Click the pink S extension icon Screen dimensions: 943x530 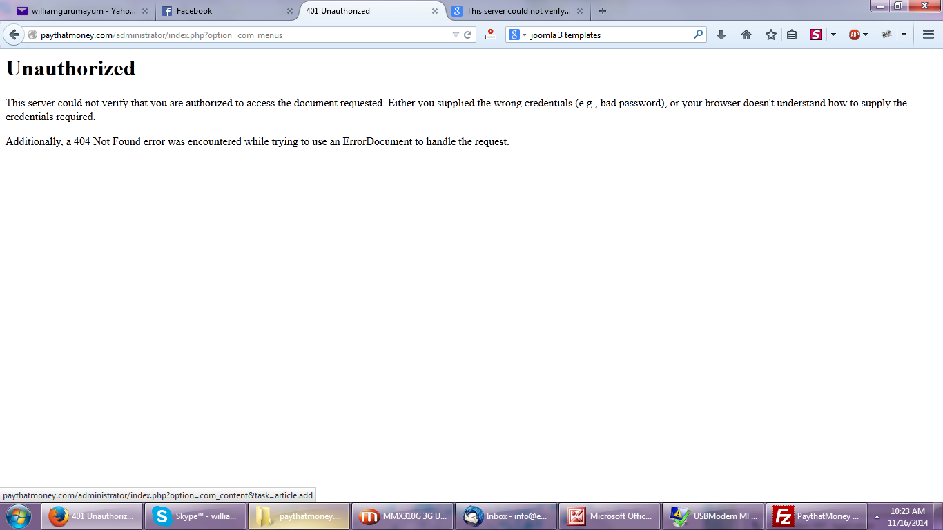coord(816,35)
